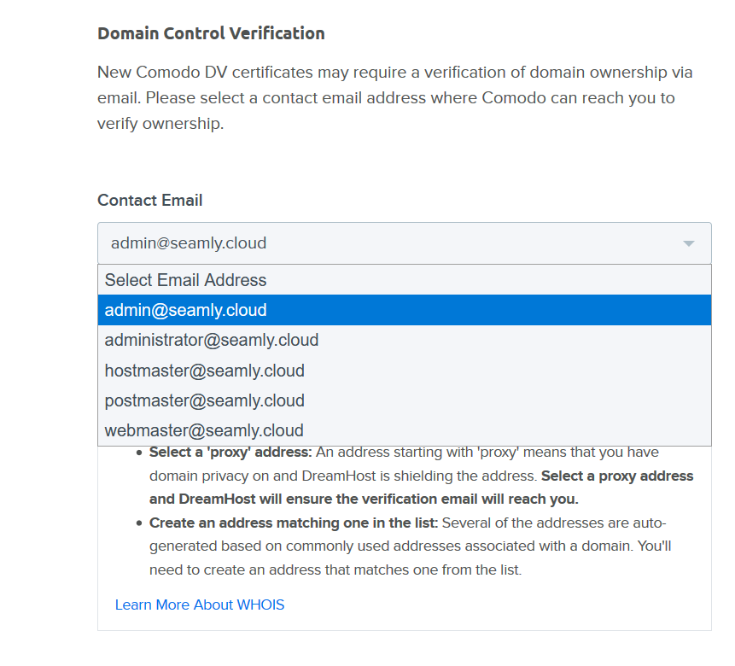Screen dimensions: 735x666
Task: Click the bullet before "Select a 'proxy' address"
Action: [x=138, y=453]
